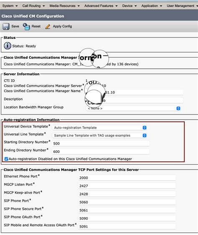Click the Reset icon in toolbar

coord(26,27)
